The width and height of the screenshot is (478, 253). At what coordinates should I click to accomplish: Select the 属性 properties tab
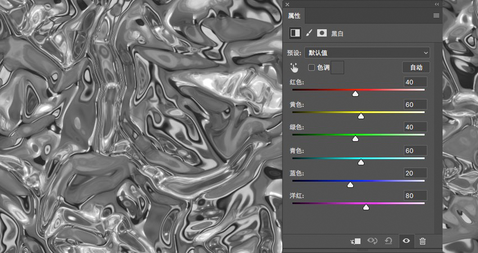coord(294,16)
